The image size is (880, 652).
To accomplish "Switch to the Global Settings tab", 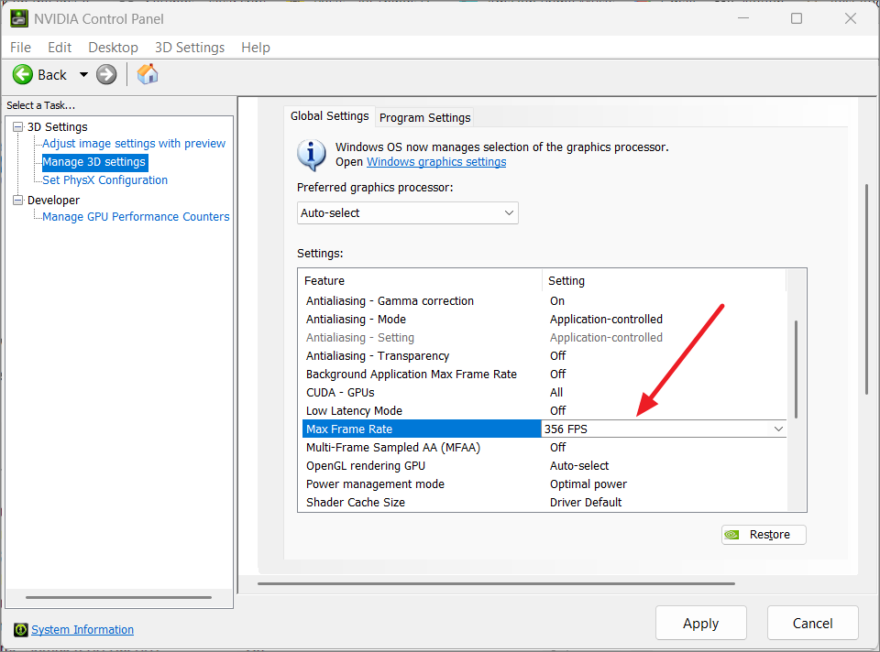I will (x=329, y=116).
